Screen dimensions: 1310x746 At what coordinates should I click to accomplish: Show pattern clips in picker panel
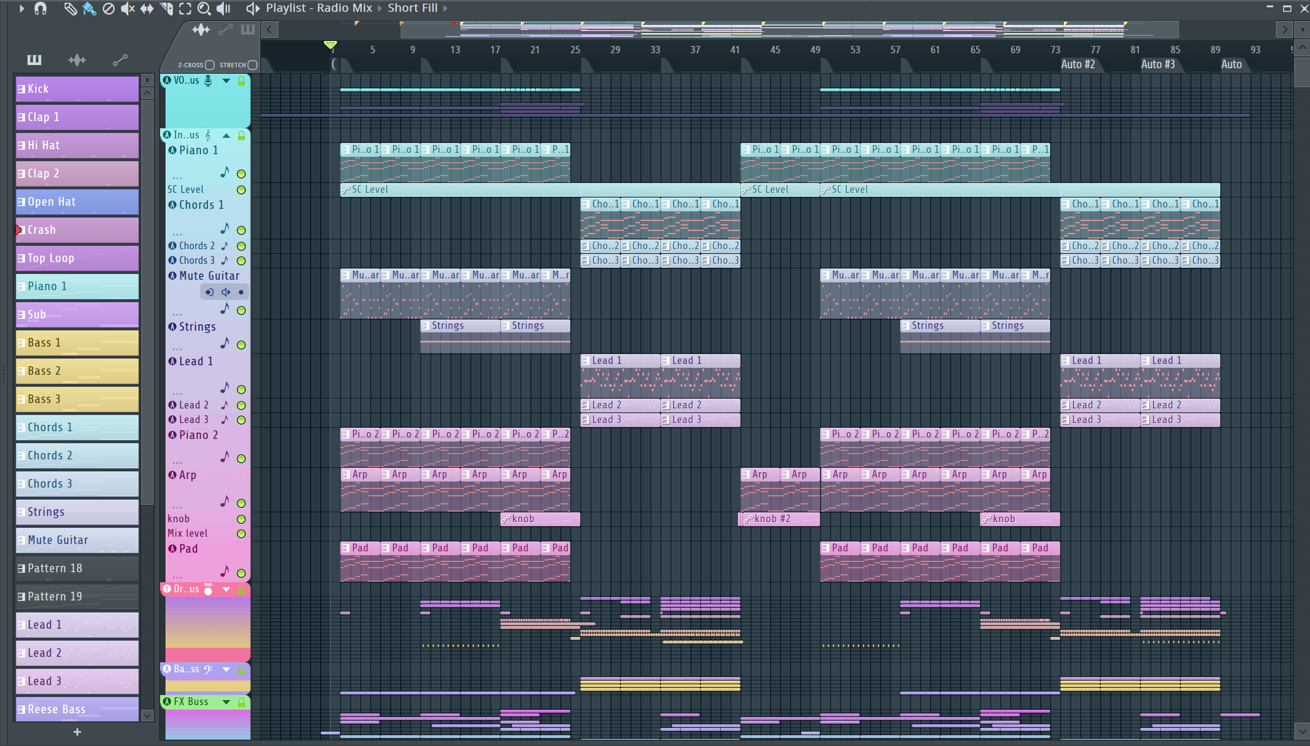coord(34,60)
